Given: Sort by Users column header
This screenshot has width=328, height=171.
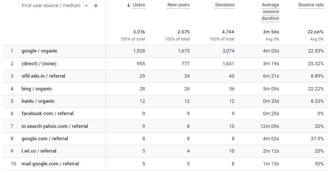Looking at the screenshot, I should (x=139, y=5).
